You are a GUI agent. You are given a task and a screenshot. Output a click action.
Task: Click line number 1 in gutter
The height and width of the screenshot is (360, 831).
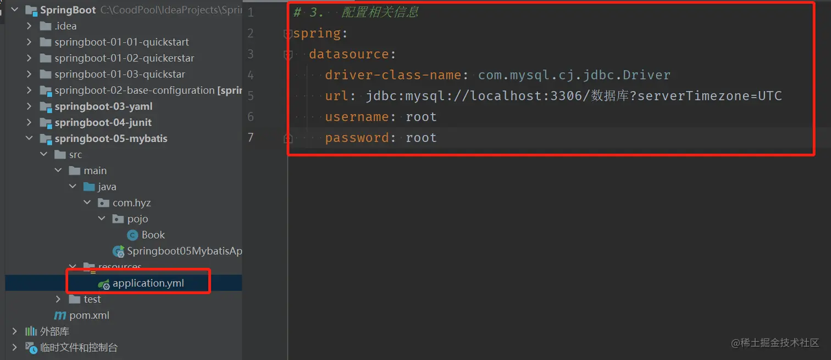[251, 12]
